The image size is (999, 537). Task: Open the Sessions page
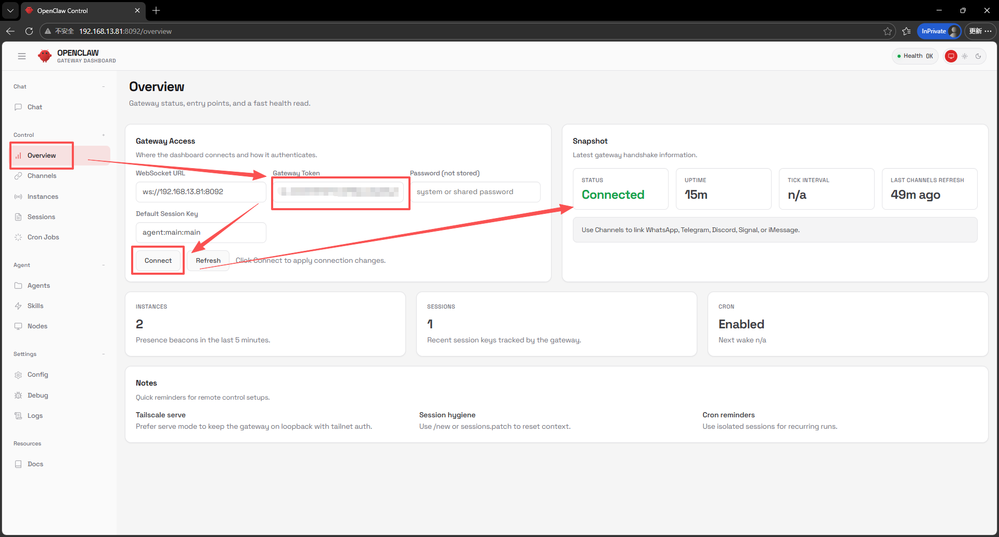pos(60,217)
